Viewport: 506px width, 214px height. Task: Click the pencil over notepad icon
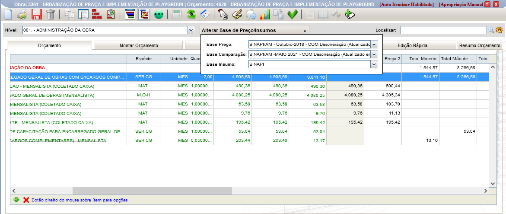pyautogui.click(x=237, y=15)
